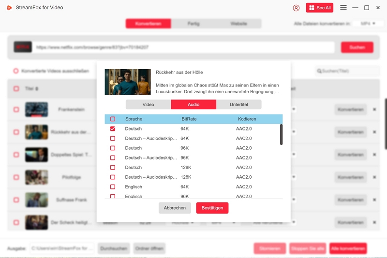Remove the Pilotfolge row with its X icon
This screenshot has width=387, height=258.
point(374,177)
